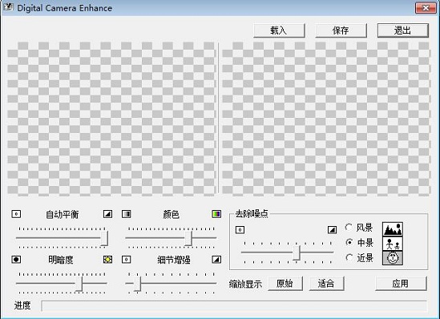Click the 明暗度 brightness slider thumb
Image resolution: width=440 pixels, height=319 pixels.
(79, 284)
